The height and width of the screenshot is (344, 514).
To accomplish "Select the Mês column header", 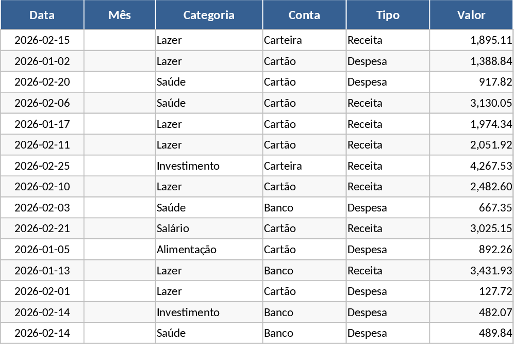I will (x=120, y=15).
